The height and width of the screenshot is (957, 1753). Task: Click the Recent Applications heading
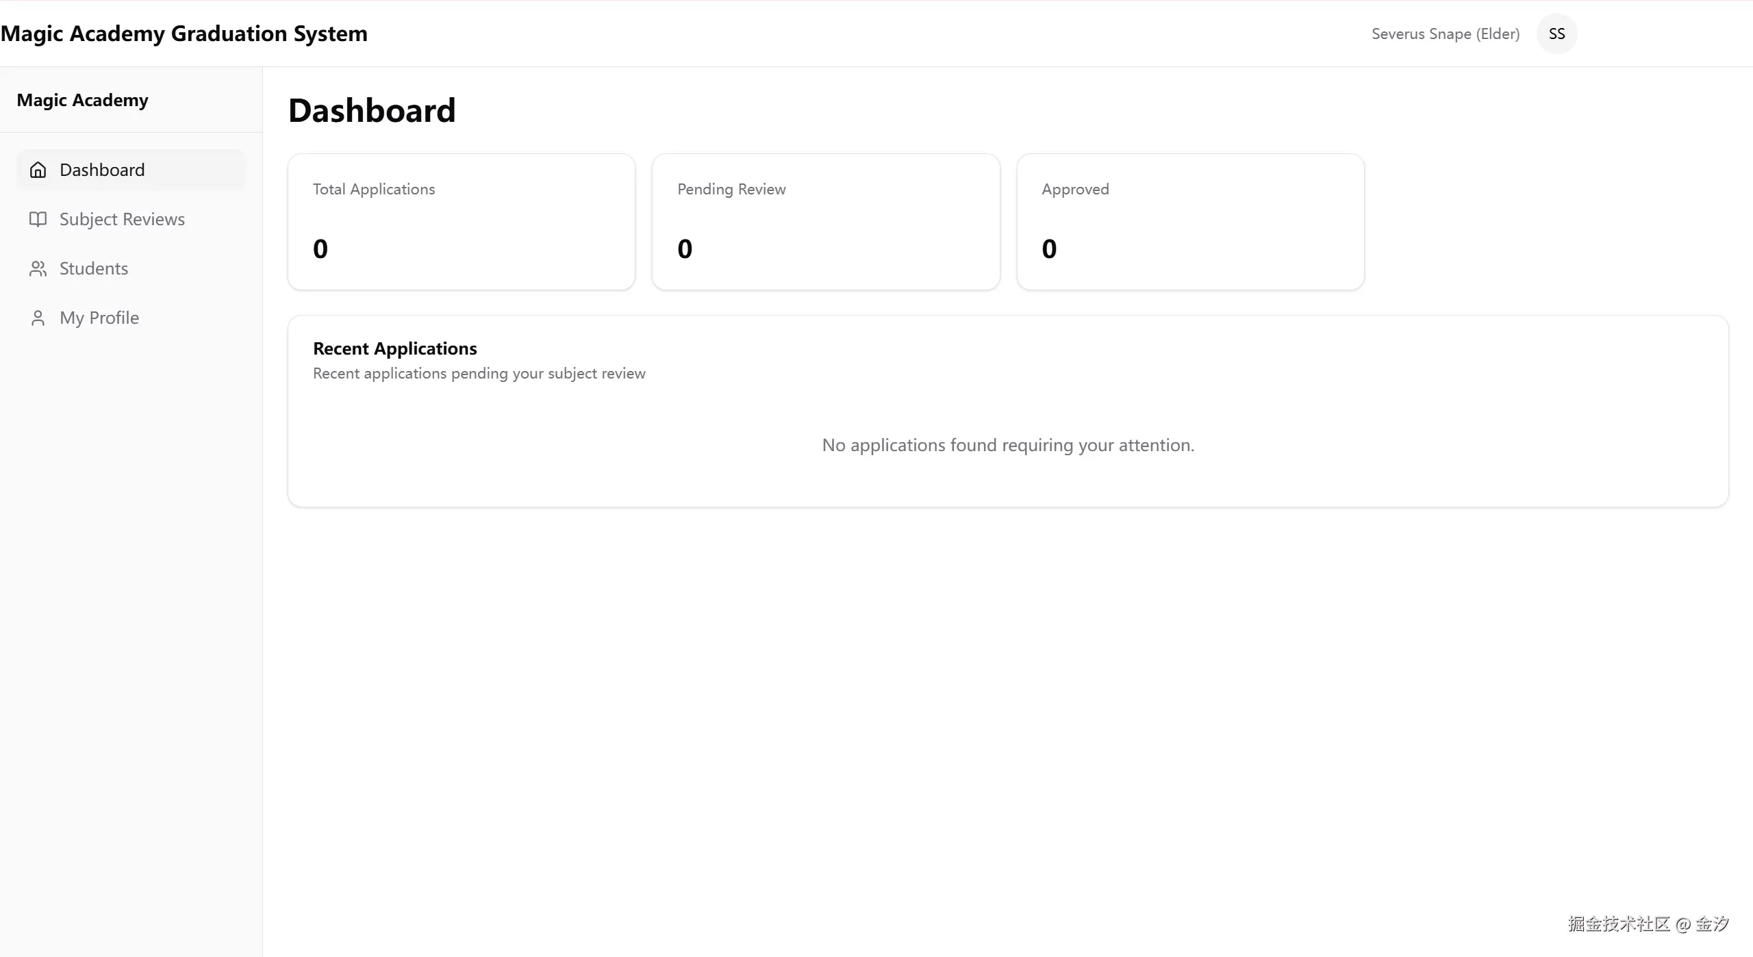(x=394, y=348)
